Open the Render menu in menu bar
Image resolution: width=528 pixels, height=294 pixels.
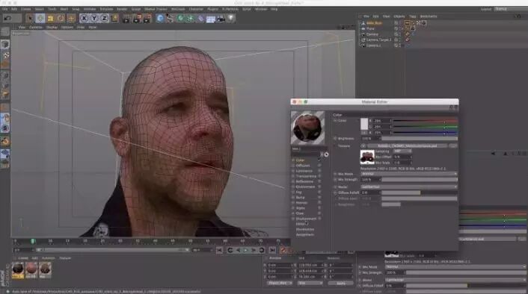(x=122, y=9)
